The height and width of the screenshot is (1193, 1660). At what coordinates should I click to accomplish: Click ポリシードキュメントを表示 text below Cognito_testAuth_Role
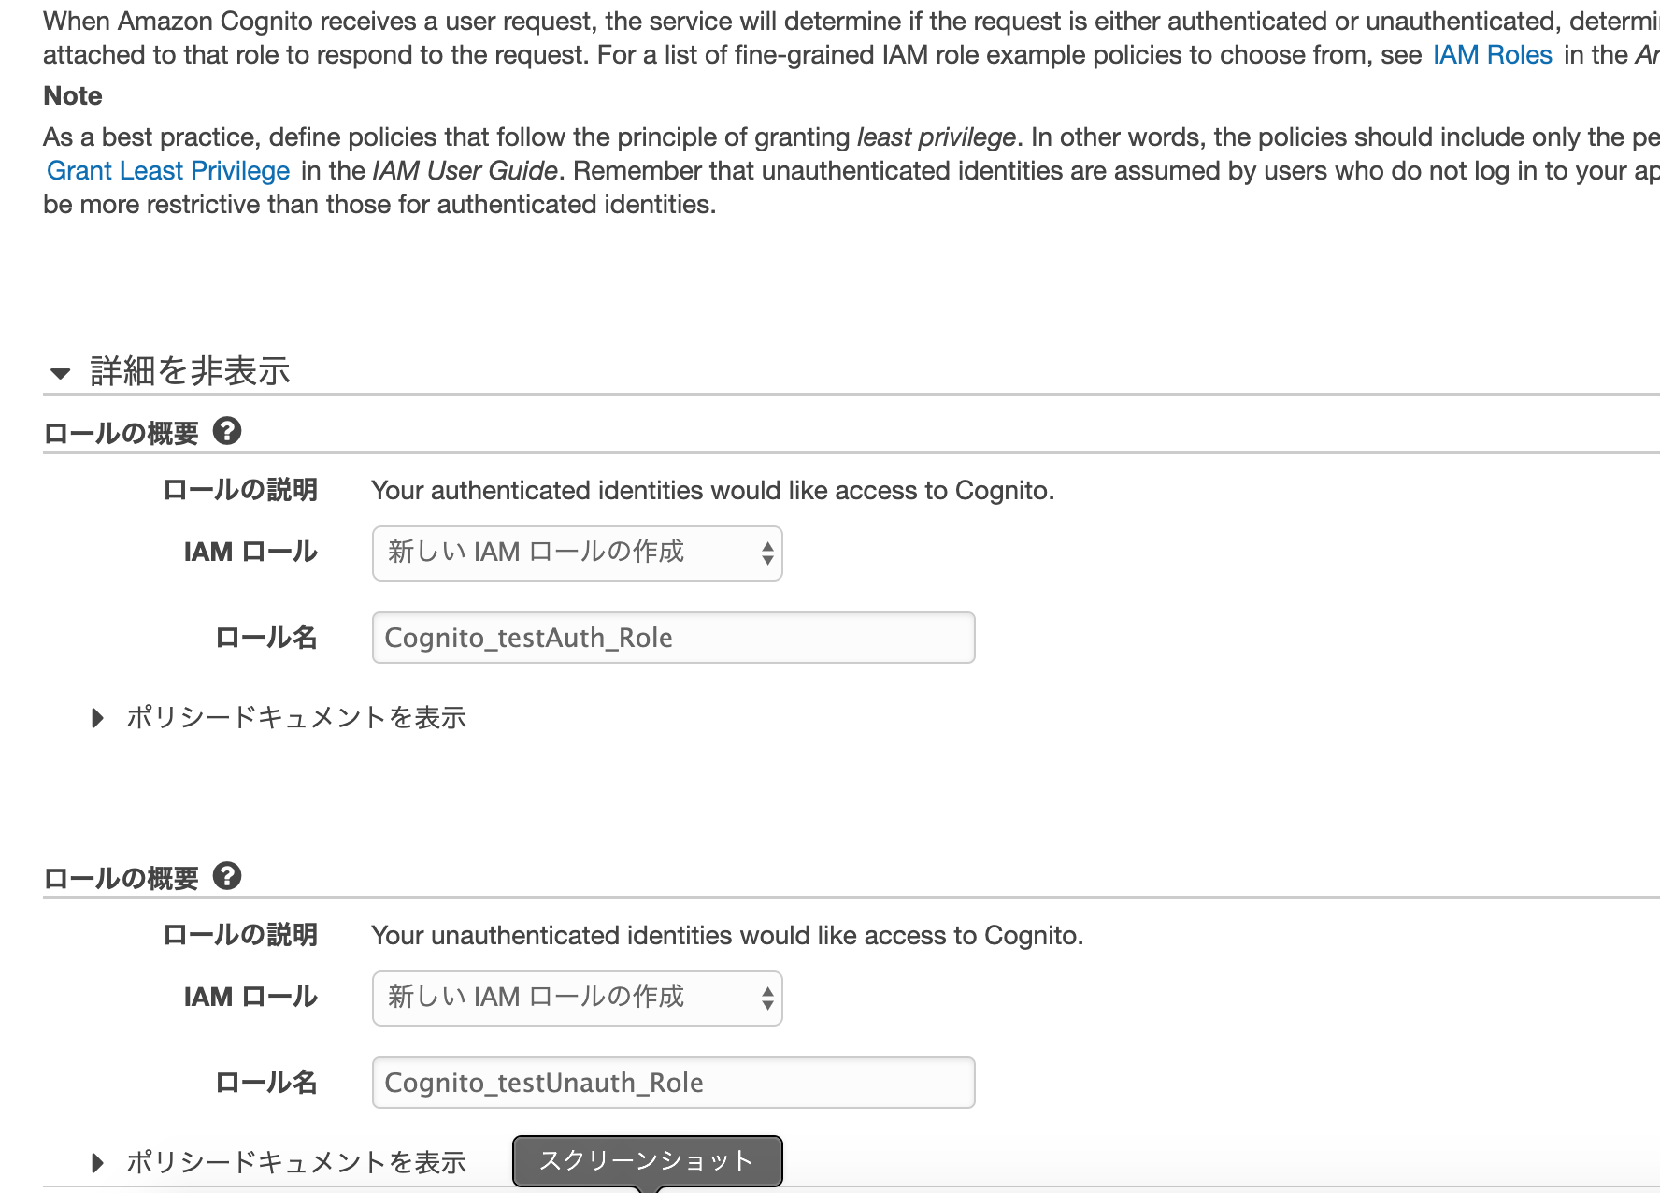[x=296, y=718]
